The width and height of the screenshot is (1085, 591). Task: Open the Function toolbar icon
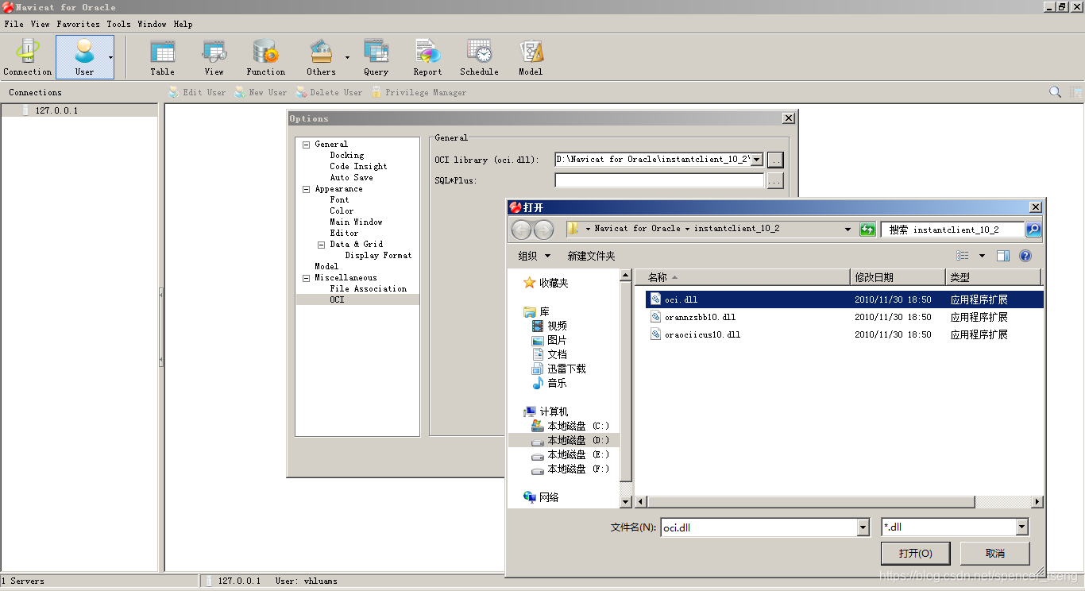(266, 57)
